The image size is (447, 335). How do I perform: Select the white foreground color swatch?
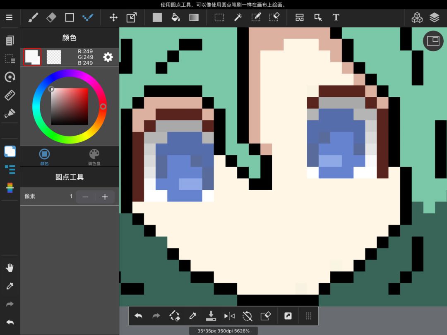coord(32,57)
